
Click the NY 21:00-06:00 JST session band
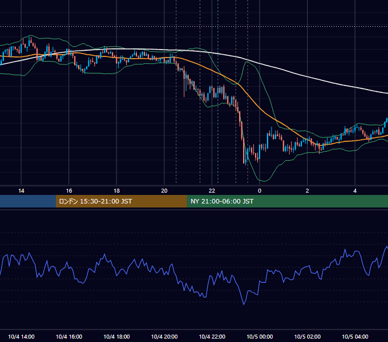coord(287,201)
